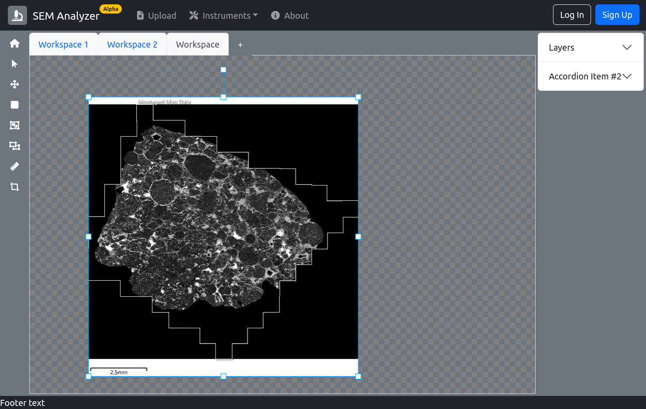Select the Montaged Map Data image on canvas
The width and height of the screenshot is (646, 409).
pyautogui.click(x=223, y=236)
